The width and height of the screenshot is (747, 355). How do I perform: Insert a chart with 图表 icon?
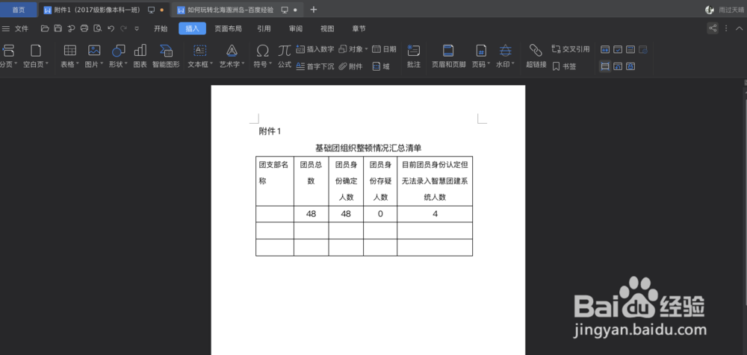[140, 57]
